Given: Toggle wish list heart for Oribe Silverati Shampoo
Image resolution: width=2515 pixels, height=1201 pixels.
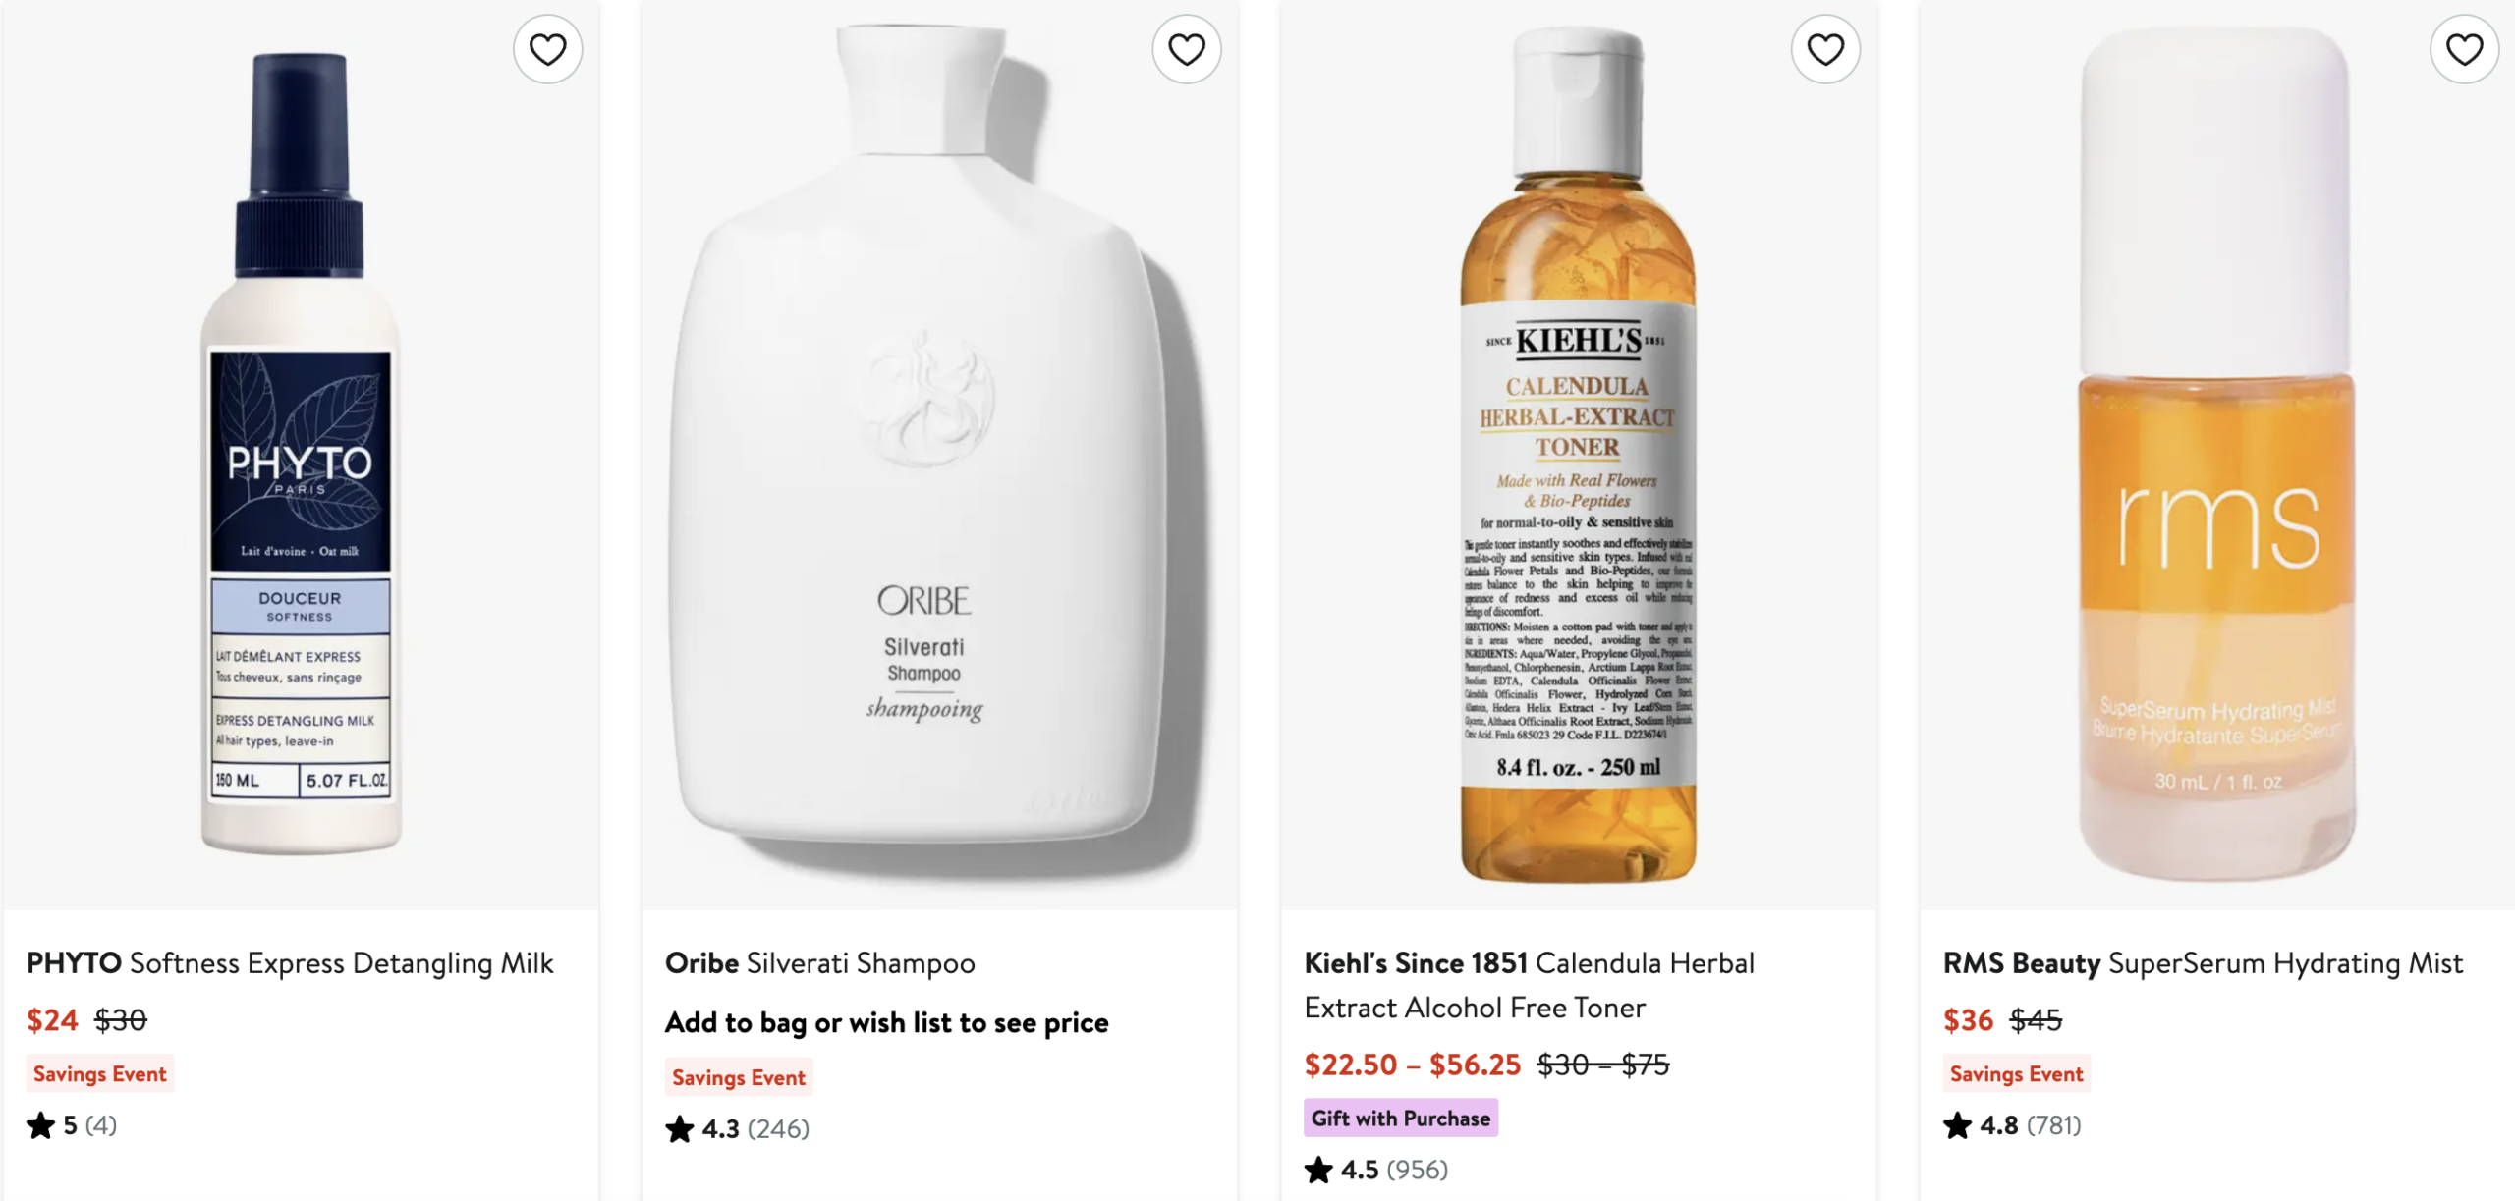Looking at the screenshot, I should pyautogui.click(x=1186, y=49).
